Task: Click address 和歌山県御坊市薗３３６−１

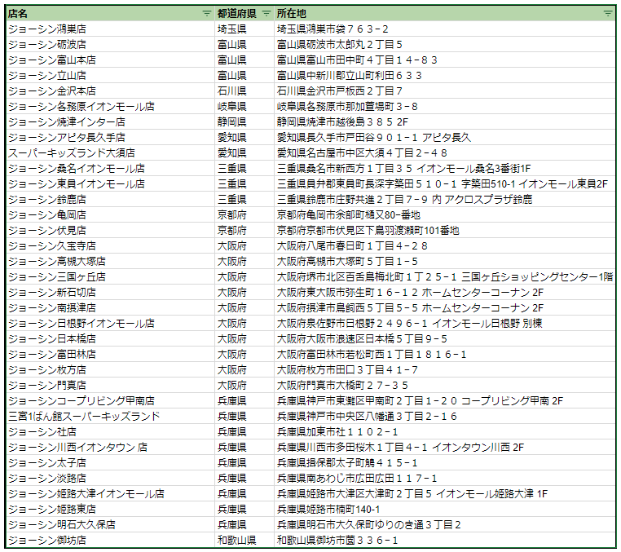Action: (445, 540)
